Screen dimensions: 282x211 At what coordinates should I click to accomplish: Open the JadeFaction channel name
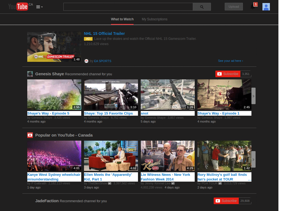coord(47,201)
